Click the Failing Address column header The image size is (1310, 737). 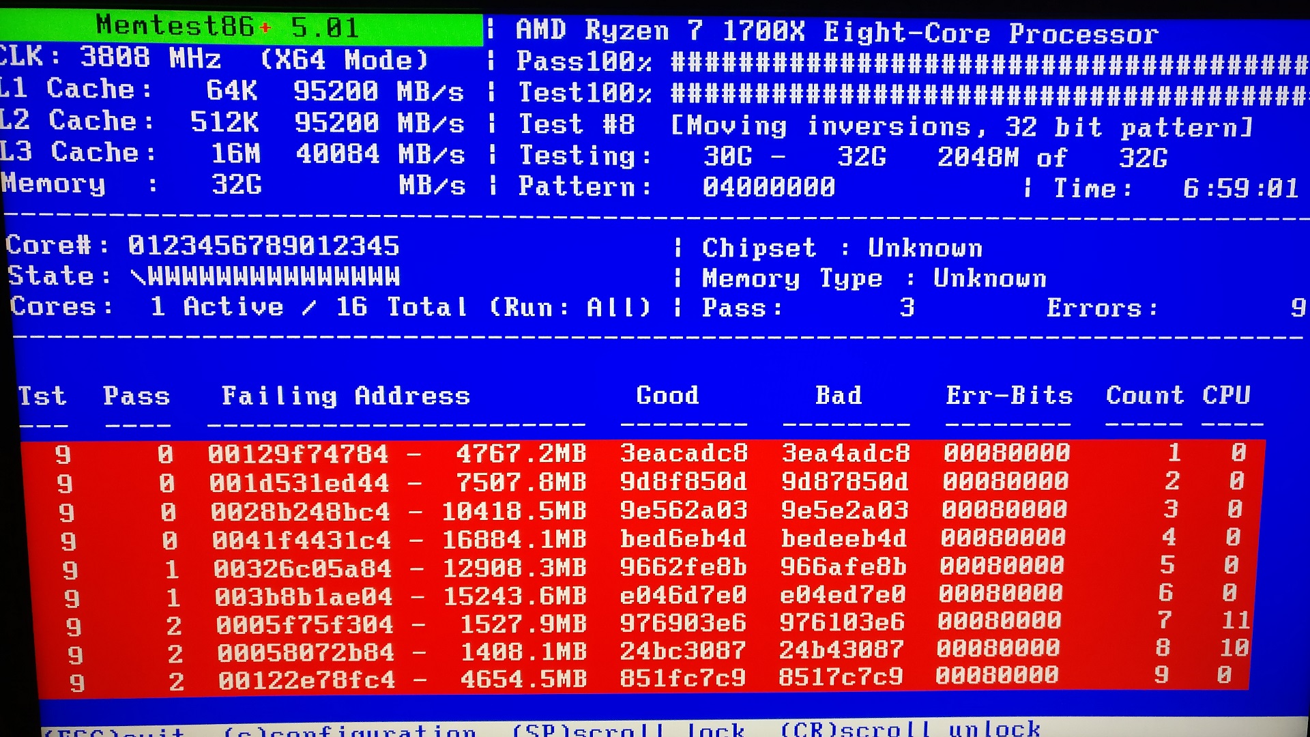(346, 396)
